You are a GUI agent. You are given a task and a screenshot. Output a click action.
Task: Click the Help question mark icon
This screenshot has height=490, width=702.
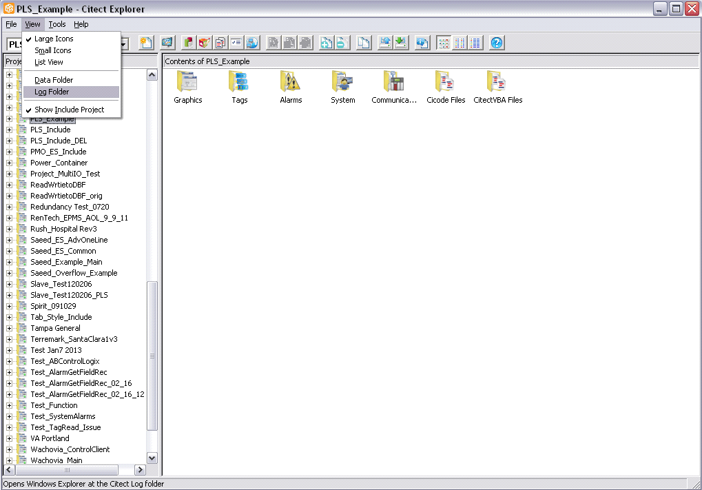pos(497,43)
